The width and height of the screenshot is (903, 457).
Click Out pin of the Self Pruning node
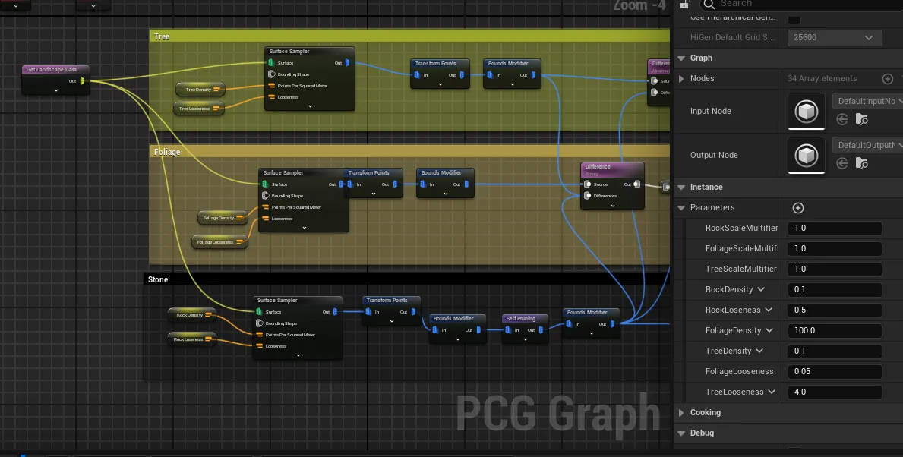pos(542,329)
